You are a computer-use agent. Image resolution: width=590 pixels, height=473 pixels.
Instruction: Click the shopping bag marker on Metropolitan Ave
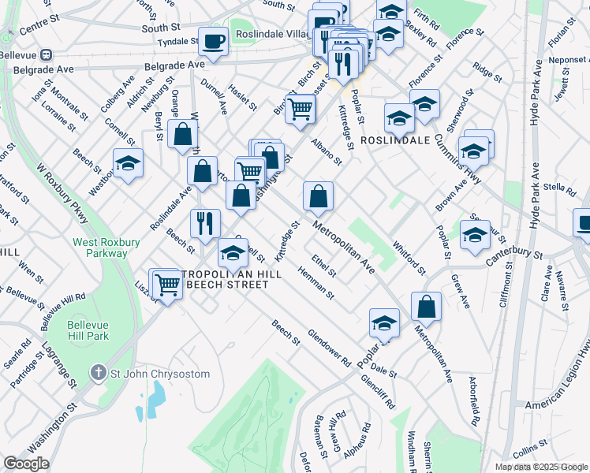point(318,199)
